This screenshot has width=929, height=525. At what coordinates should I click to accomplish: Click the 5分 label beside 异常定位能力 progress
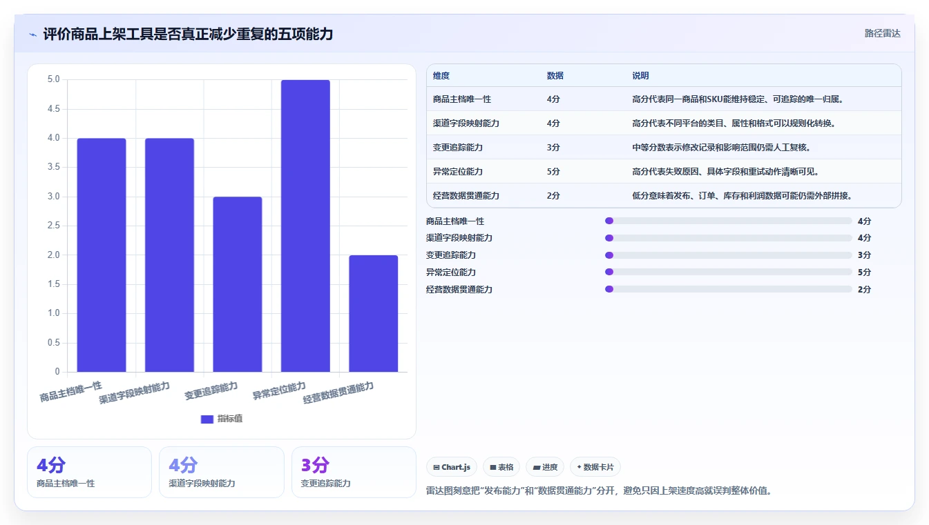(x=864, y=273)
